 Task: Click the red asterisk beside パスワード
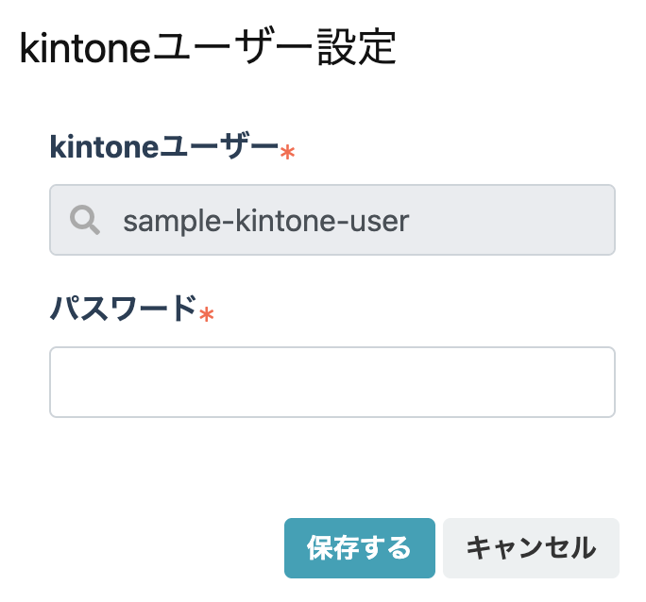206,314
